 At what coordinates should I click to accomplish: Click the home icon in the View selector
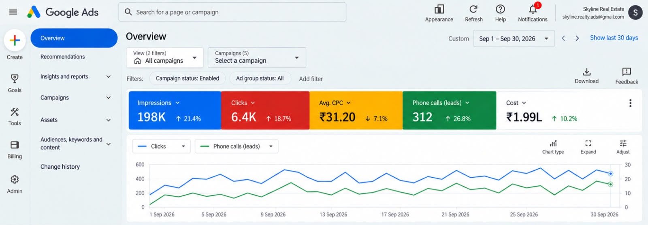click(x=138, y=61)
